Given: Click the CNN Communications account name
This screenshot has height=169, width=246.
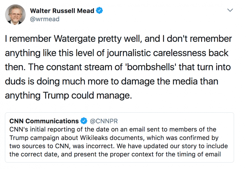Looking at the screenshot, I should click(44, 121).
